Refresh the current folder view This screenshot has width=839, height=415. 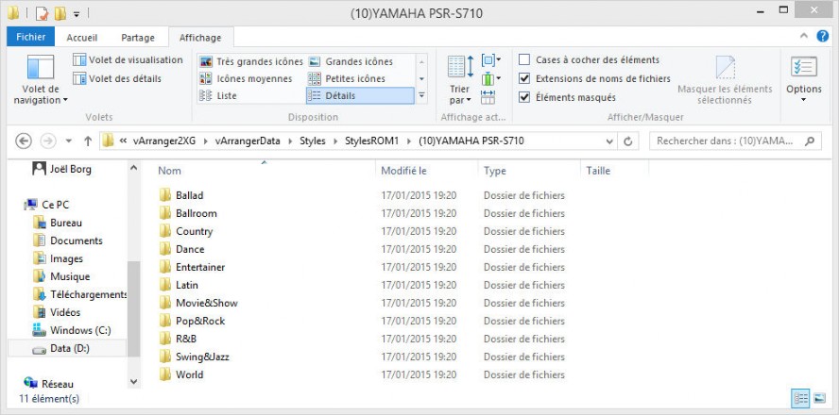(x=628, y=141)
